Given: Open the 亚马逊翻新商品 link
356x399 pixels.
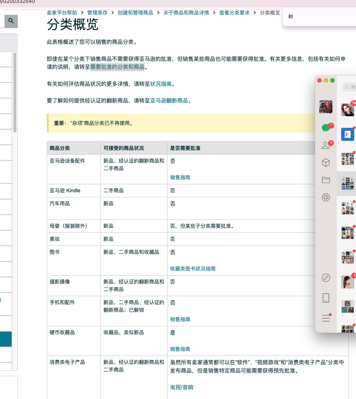Looking at the screenshot, I should 169,101.
